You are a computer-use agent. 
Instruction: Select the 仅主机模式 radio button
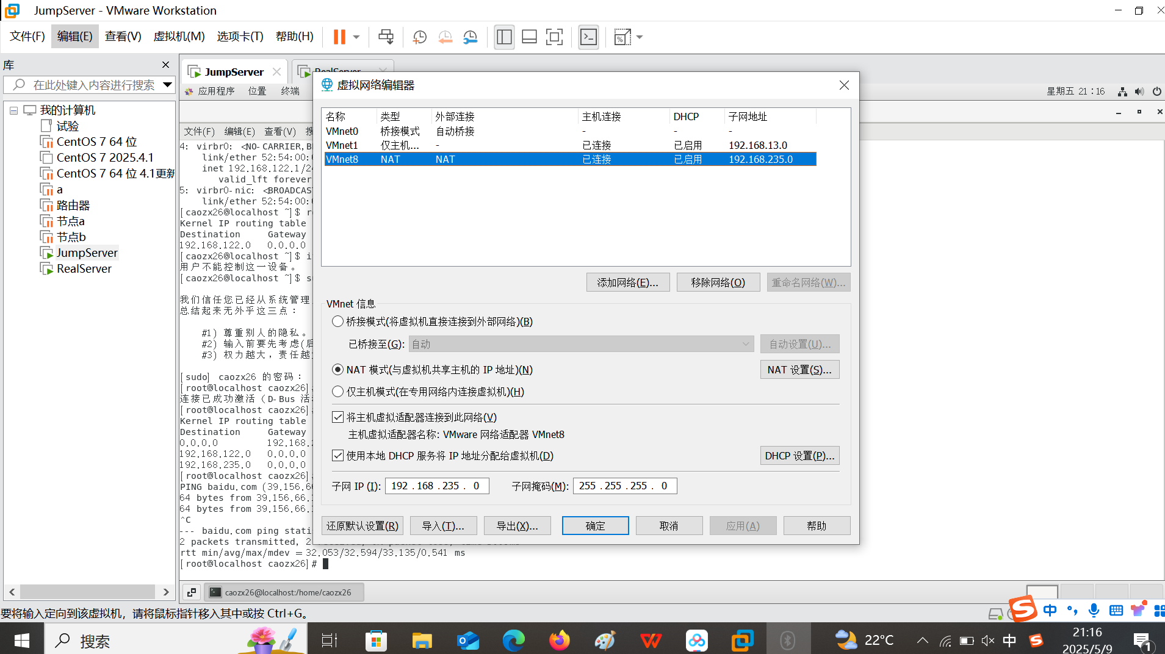click(x=337, y=392)
